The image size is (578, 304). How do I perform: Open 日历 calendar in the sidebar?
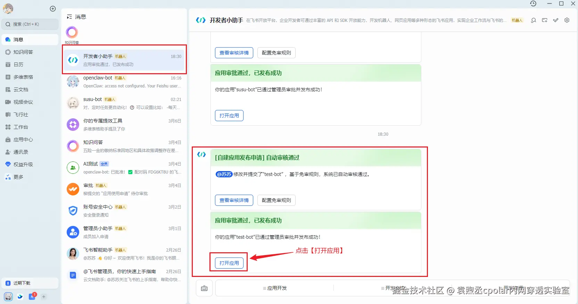pos(30,65)
